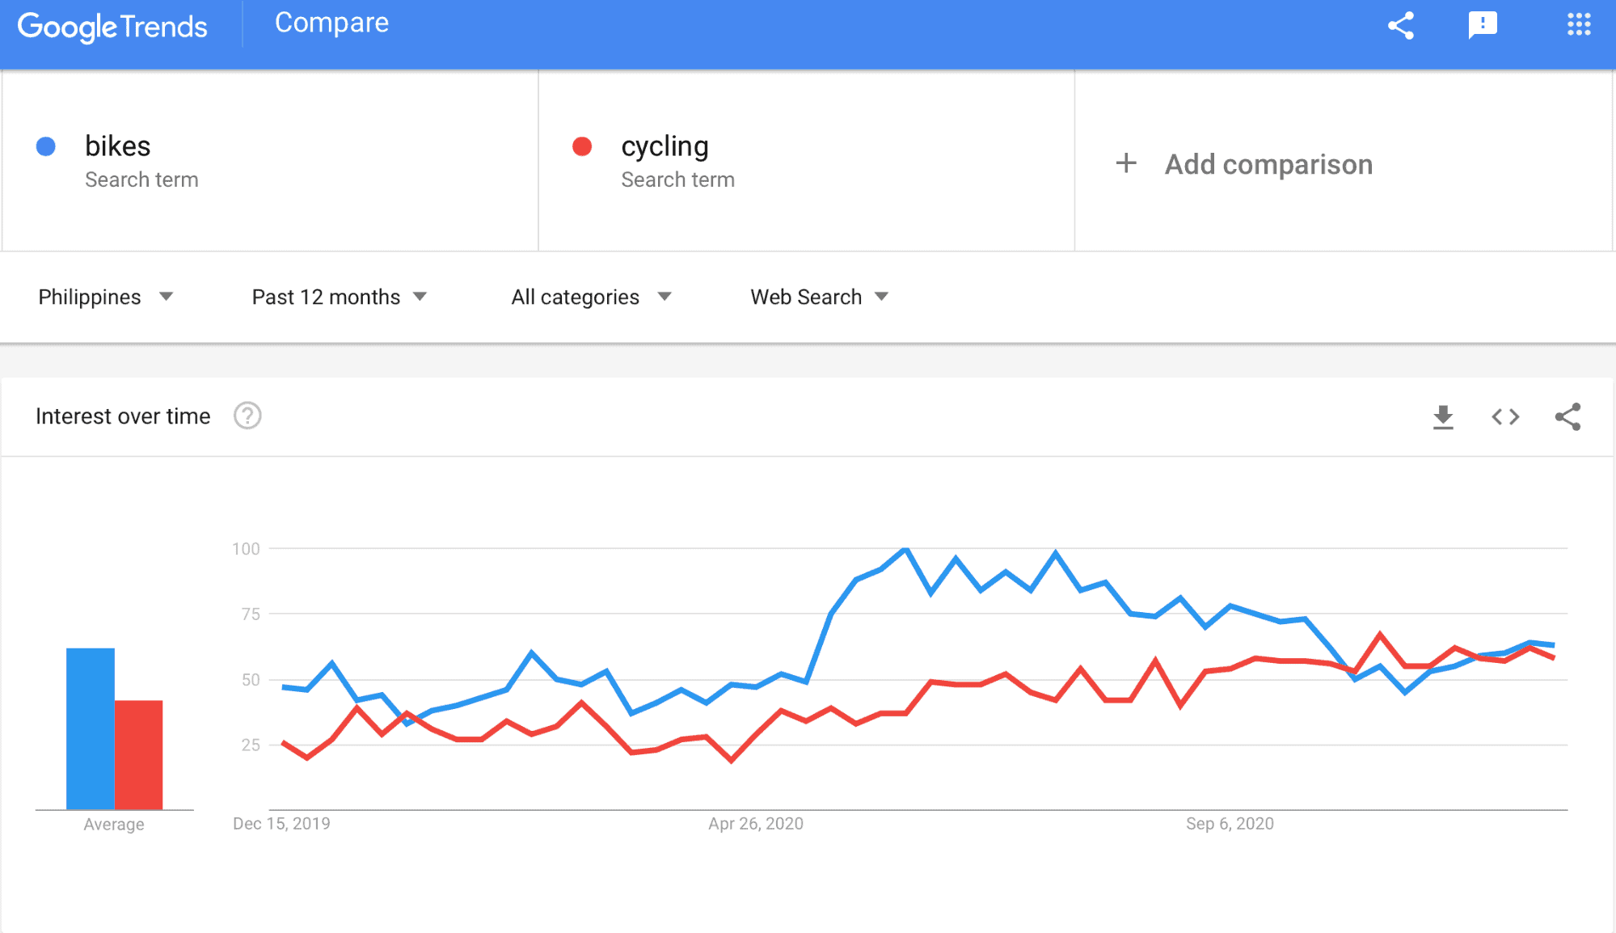Click the share icon in blue header
Screen dimensions: 1616x933
(1401, 26)
